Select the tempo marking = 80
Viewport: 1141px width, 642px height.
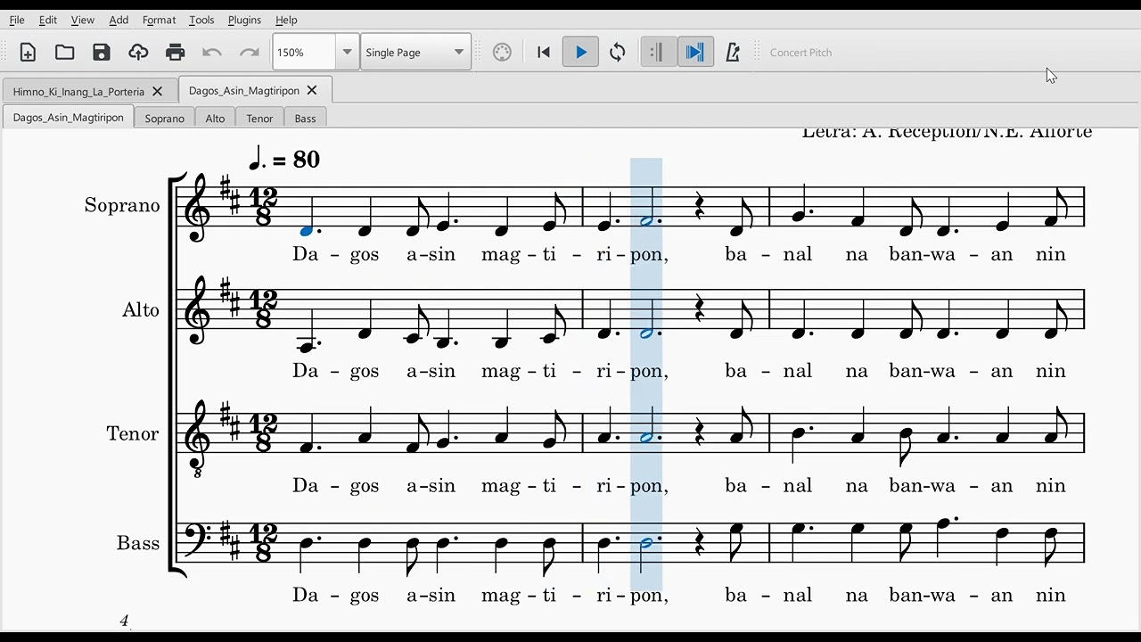[x=283, y=159]
